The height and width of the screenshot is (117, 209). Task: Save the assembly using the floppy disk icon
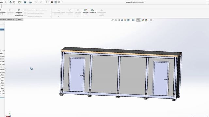[25, 2]
